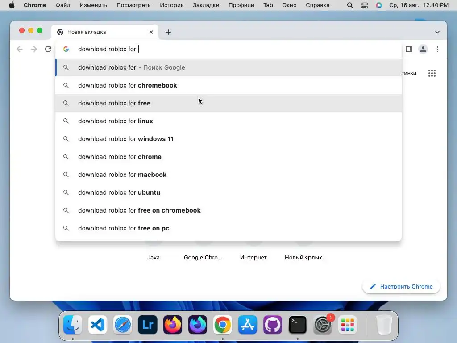The width and height of the screenshot is (457, 343).
Task: Pick suggestion 'download roblox for windows 11'
Action: [x=228, y=139]
